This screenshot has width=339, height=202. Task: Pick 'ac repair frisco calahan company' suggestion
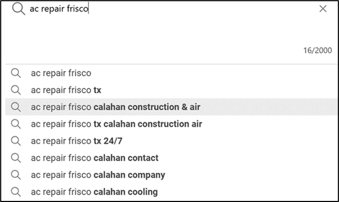pos(172,175)
